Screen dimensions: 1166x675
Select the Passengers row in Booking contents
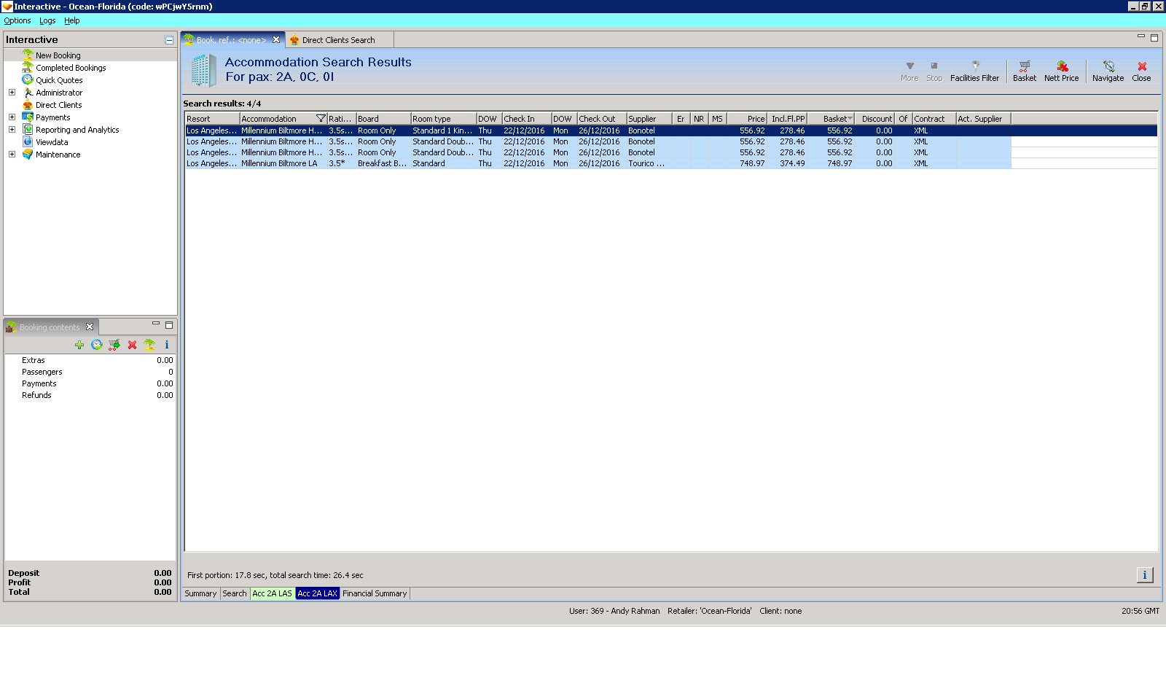pyautogui.click(x=90, y=372)
